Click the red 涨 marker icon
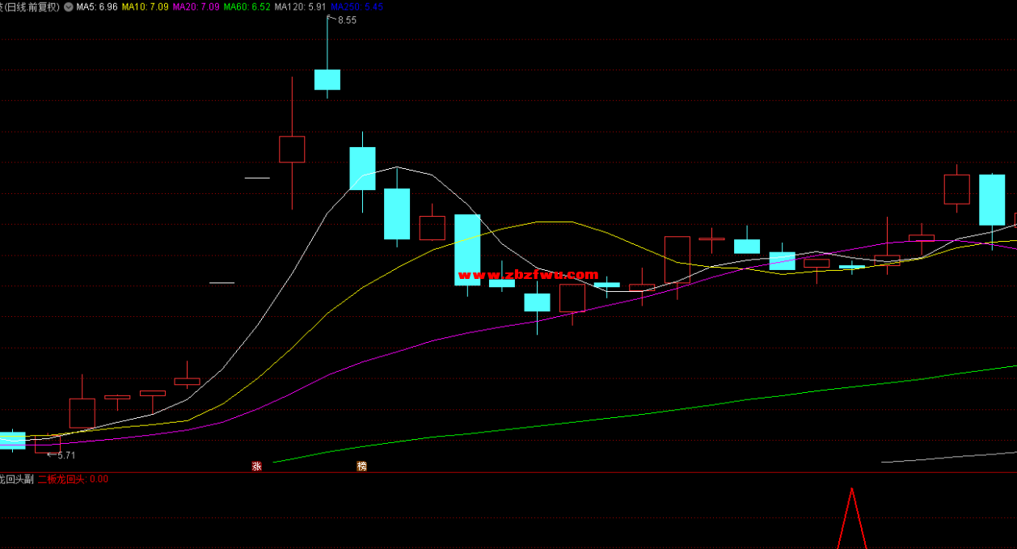This screenshot has width=1017, height=549. coord(256,467)
